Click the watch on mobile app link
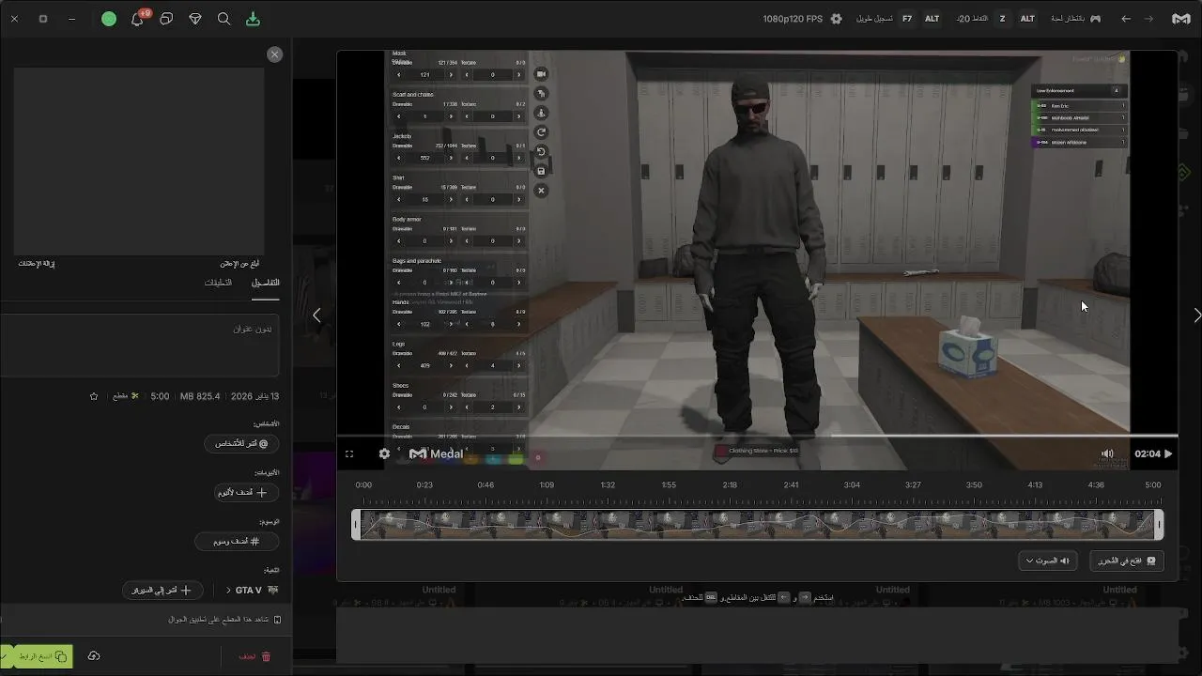 [x=224, y=620]
